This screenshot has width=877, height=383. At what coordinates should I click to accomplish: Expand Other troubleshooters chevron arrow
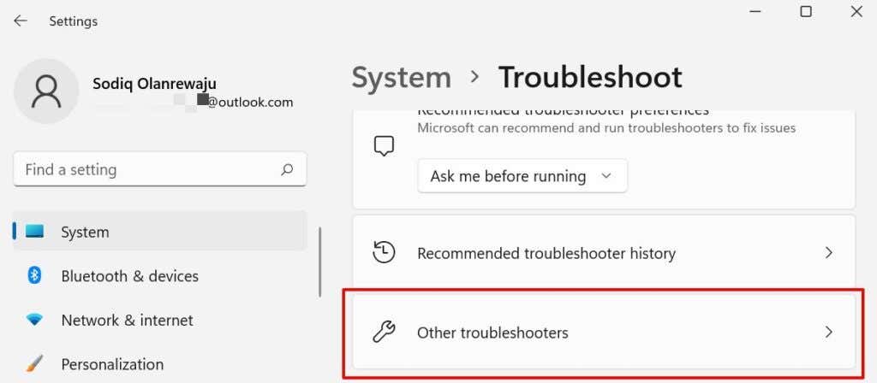point(828,332)
